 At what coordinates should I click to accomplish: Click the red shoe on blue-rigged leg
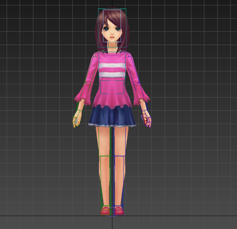[x=119, y=211]
